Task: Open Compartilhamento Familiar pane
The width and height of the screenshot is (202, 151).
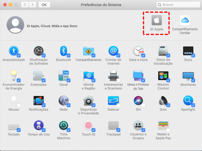Action: coord(185,20)
